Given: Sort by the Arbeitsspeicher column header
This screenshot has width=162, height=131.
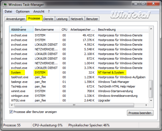Looking at the screenshot, I should click(x=83, y=29).
